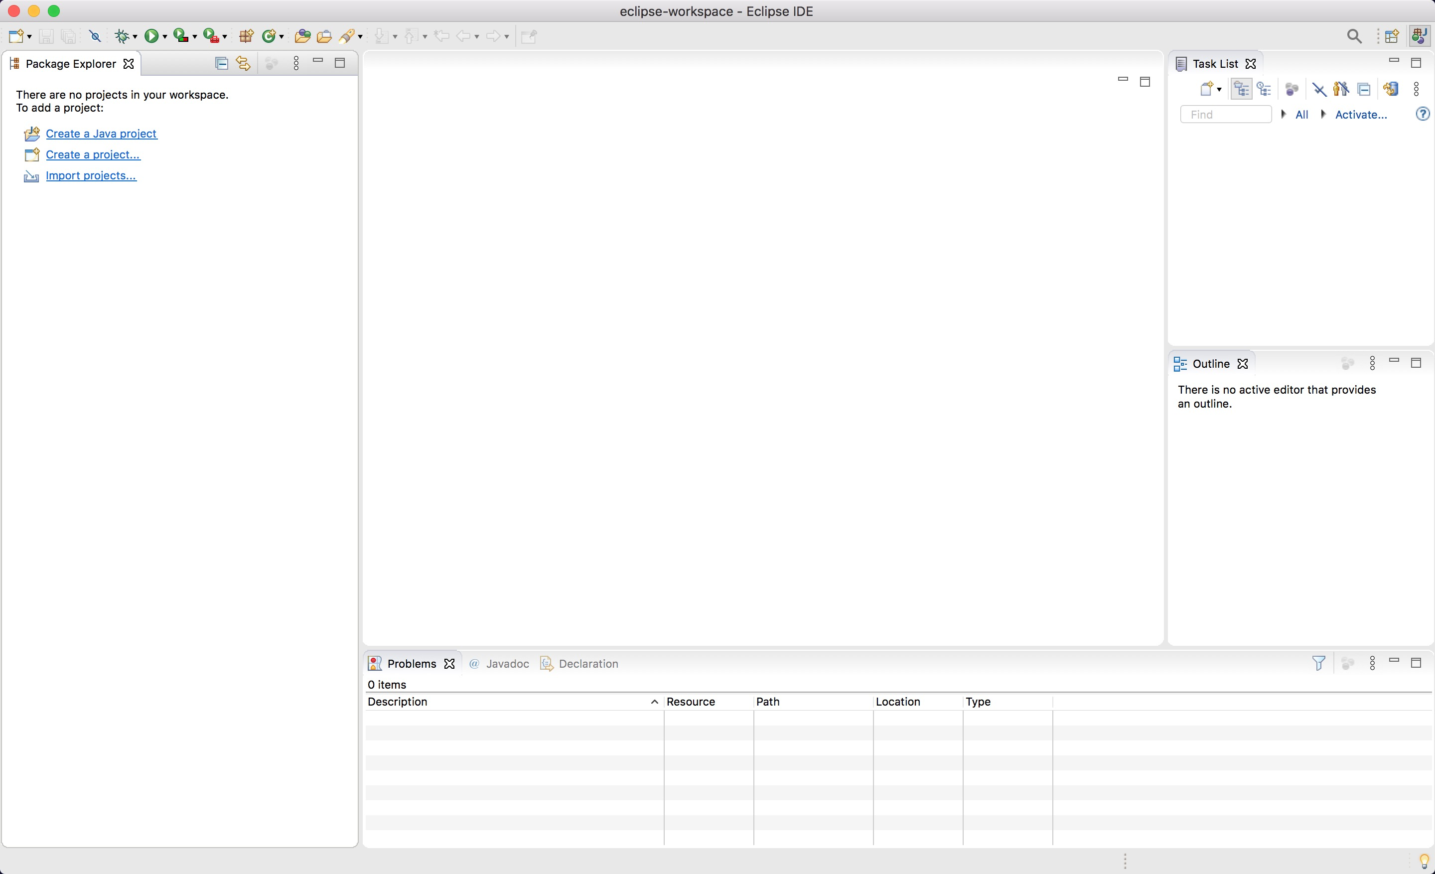Screen dimensions: 1435x874
Task: Select the Package Explorer tab
Action: (x=71, y=63)
